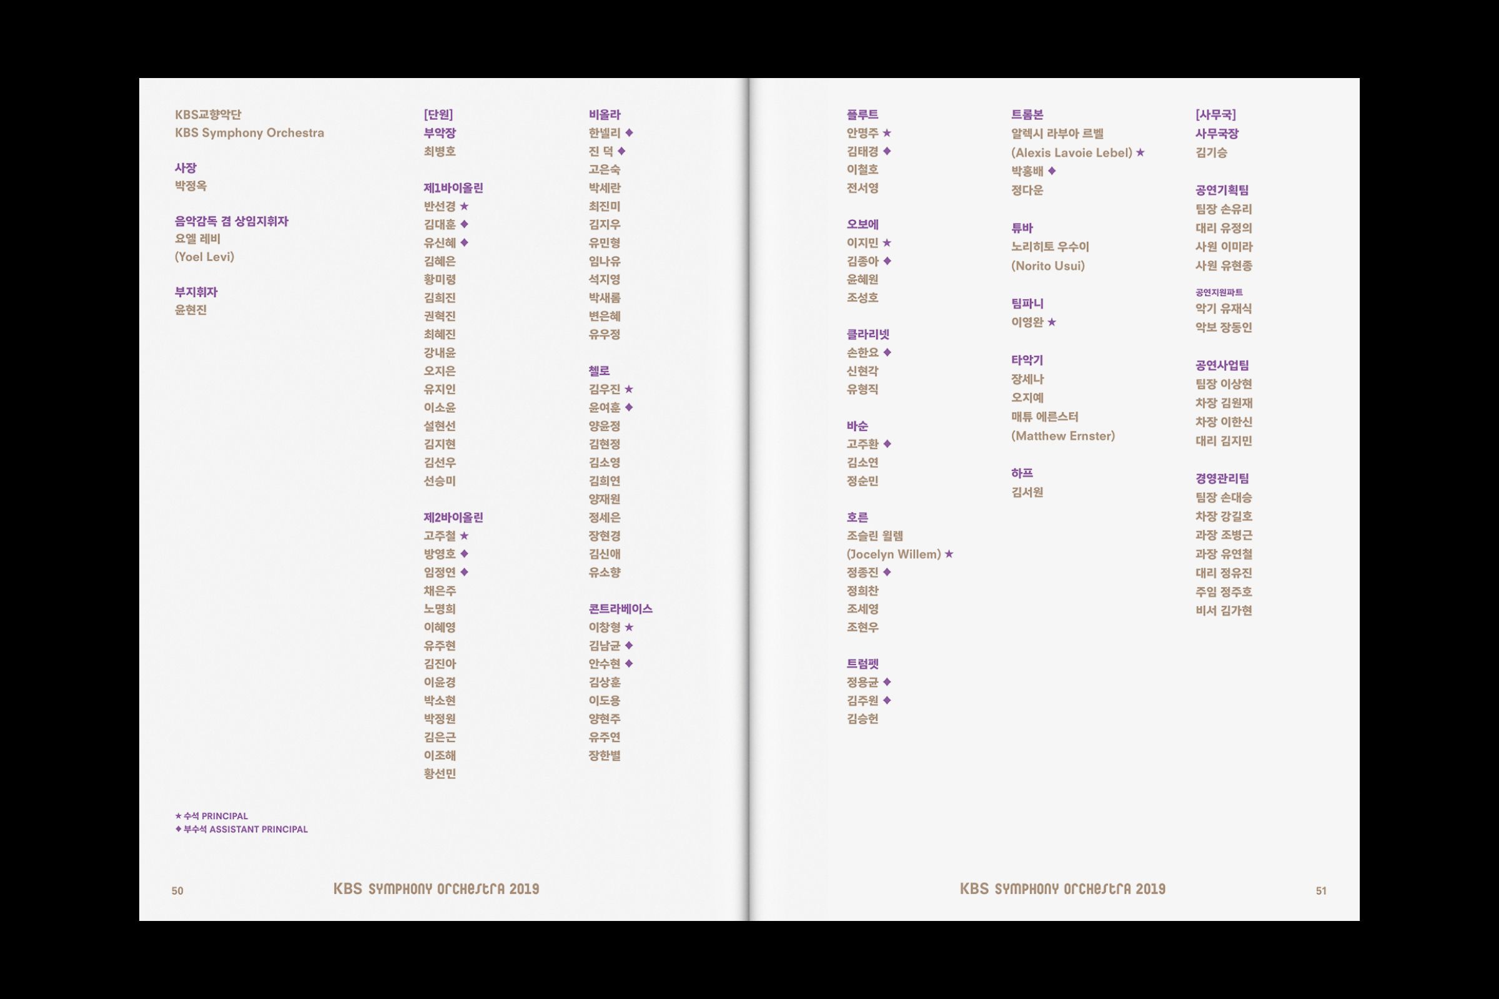Click page number 50

click(177, 891)
